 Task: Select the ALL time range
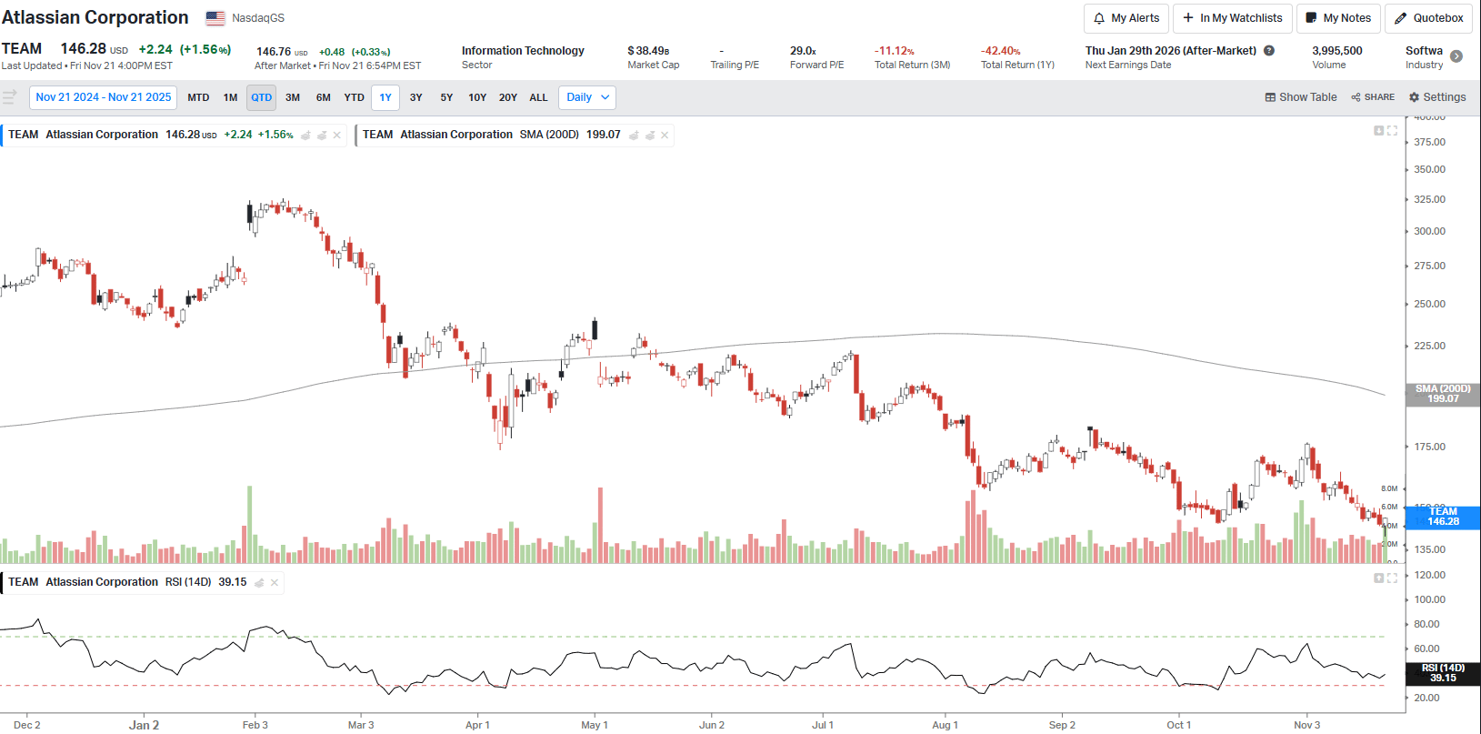(539, 97)
